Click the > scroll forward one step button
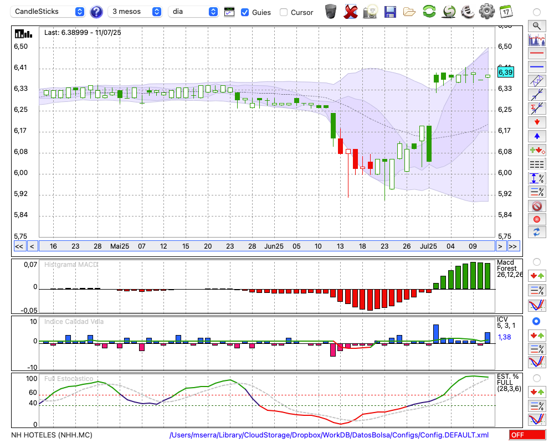554x443 pixels. (x=500, y=246)
